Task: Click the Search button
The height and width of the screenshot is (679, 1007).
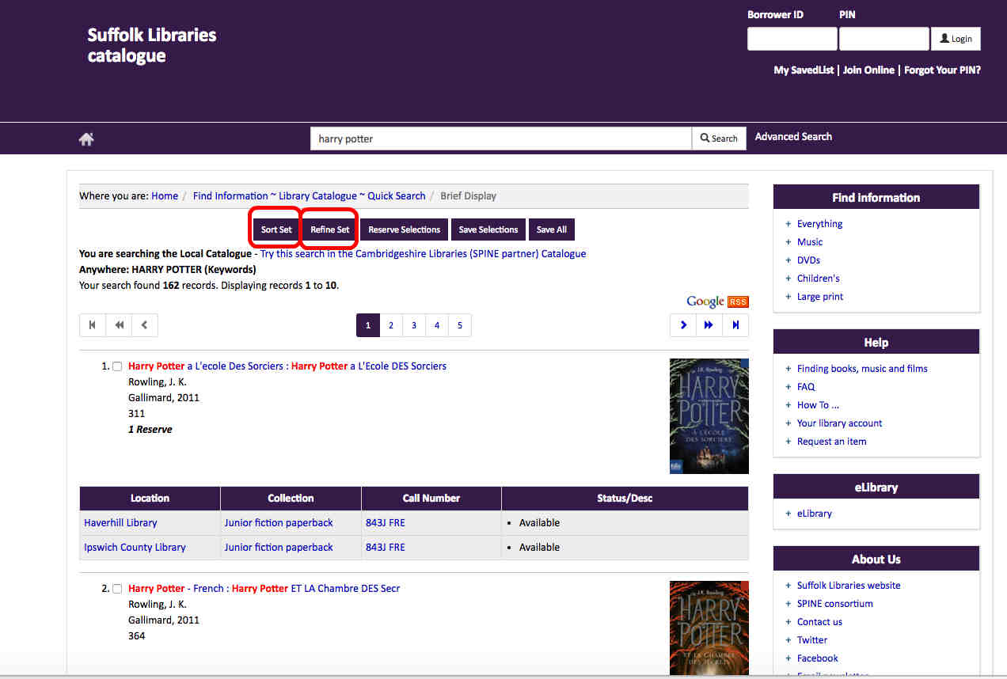Action: [x=719, y=138]
